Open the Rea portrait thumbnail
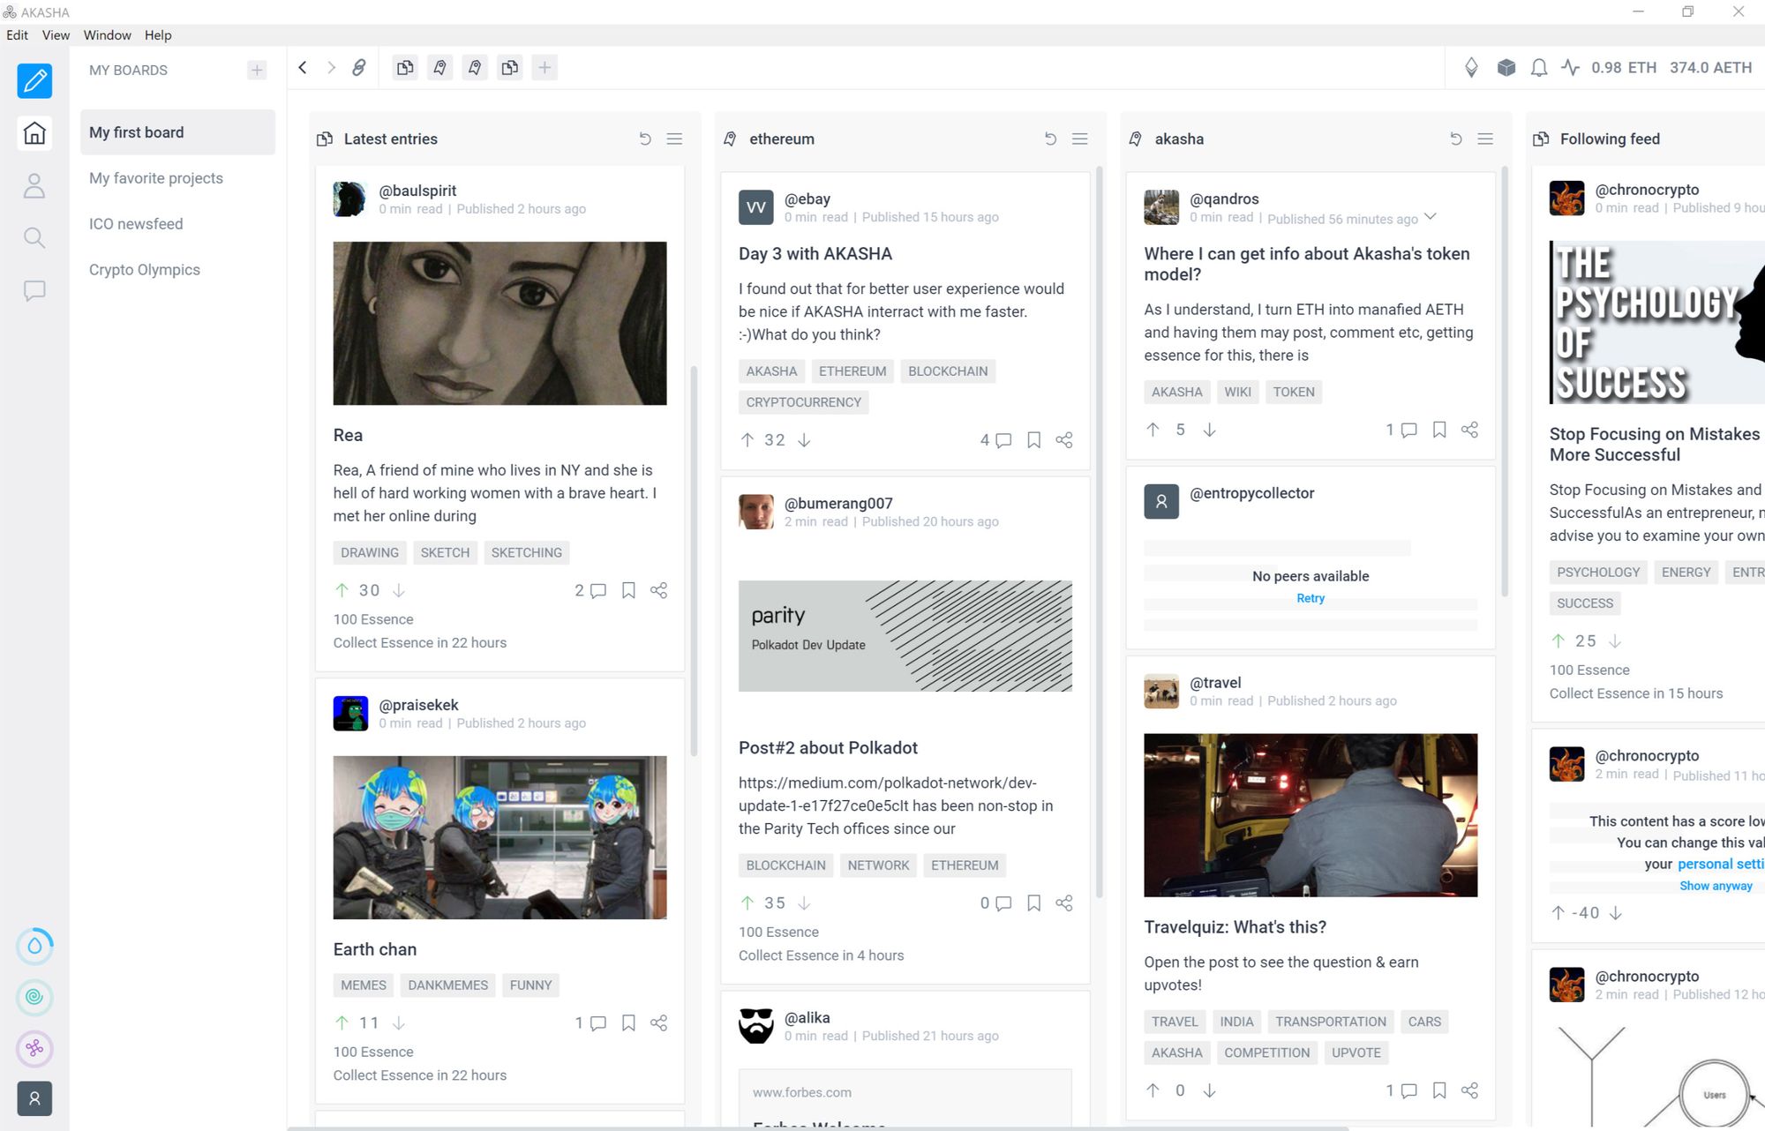The image size is (1765, 1131). [499, 324]
